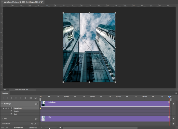Viewport: 178px width, 129px height.
Task: Click the top-right transform handle
Action: tap(115, 13)
